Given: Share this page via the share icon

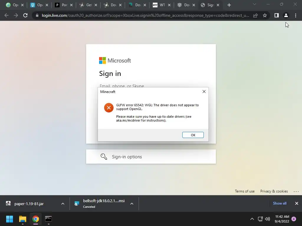Looking at the screenshot, I should tap(255, 15).
